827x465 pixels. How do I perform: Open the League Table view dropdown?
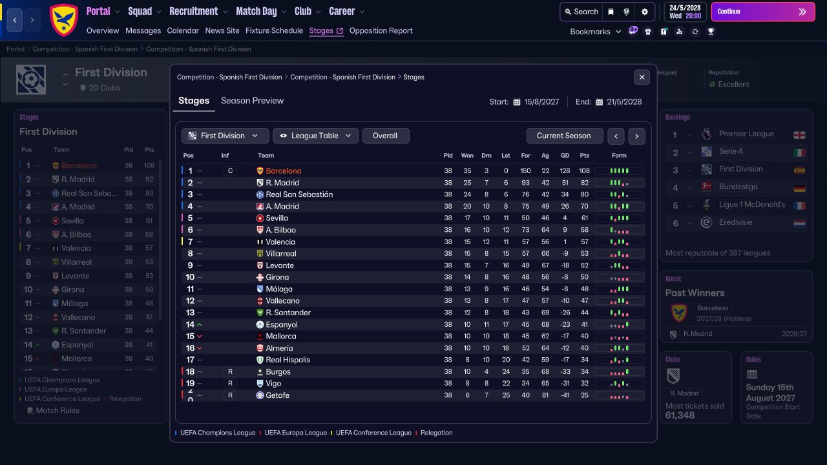point(315,136)
